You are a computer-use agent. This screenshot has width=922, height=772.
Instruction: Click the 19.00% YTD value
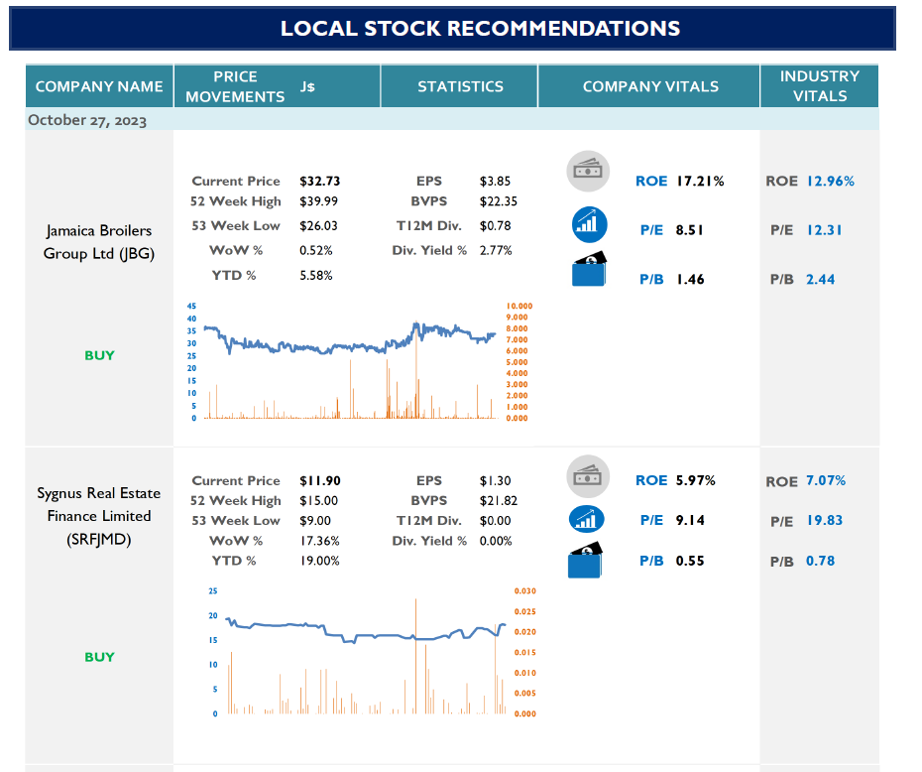click(319, 561)
